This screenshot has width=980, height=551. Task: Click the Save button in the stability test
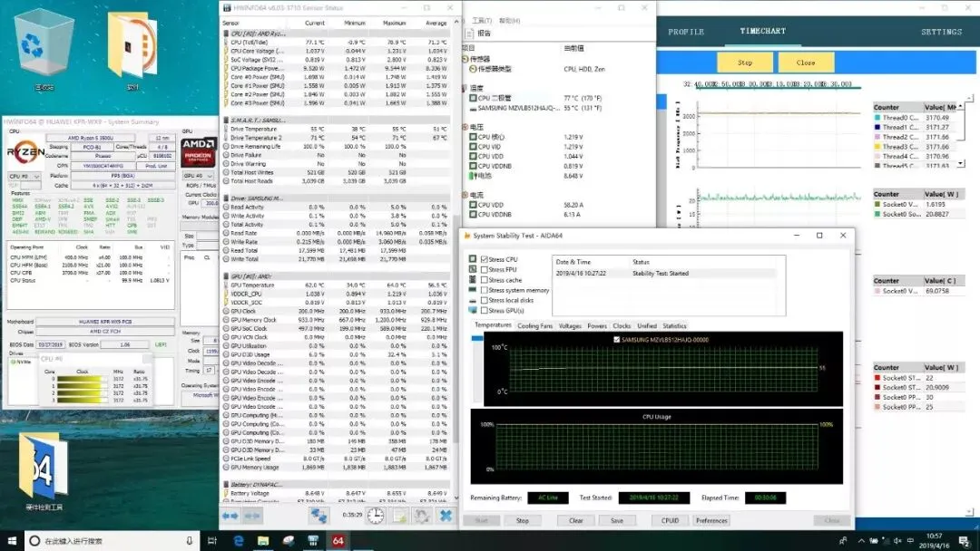617,520
